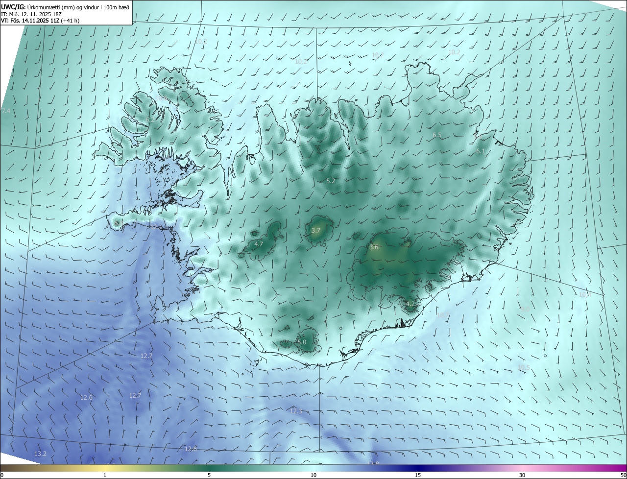This screenshot has height=479, width=627.
Task: Click the 7.4 value label over the sea
Action: point(5,112)
